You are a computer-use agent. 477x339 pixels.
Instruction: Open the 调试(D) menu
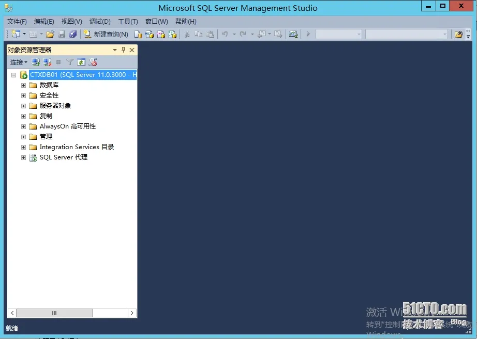pyautogui.click(x=100, y=22)
